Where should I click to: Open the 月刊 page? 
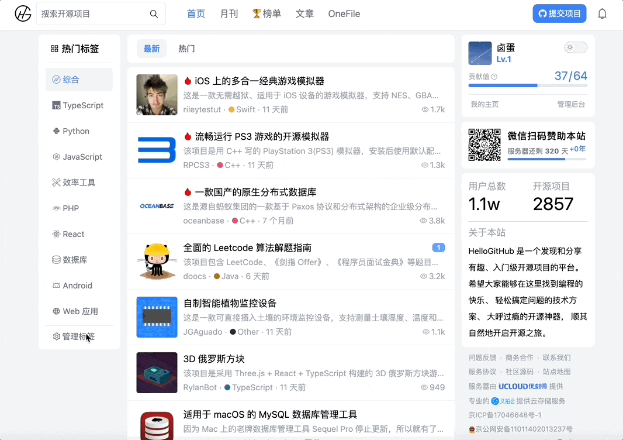click(x=229, y=13)
